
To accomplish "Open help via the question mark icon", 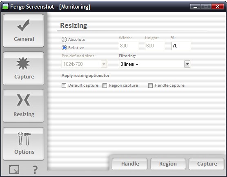I will [x=35, y=170].
